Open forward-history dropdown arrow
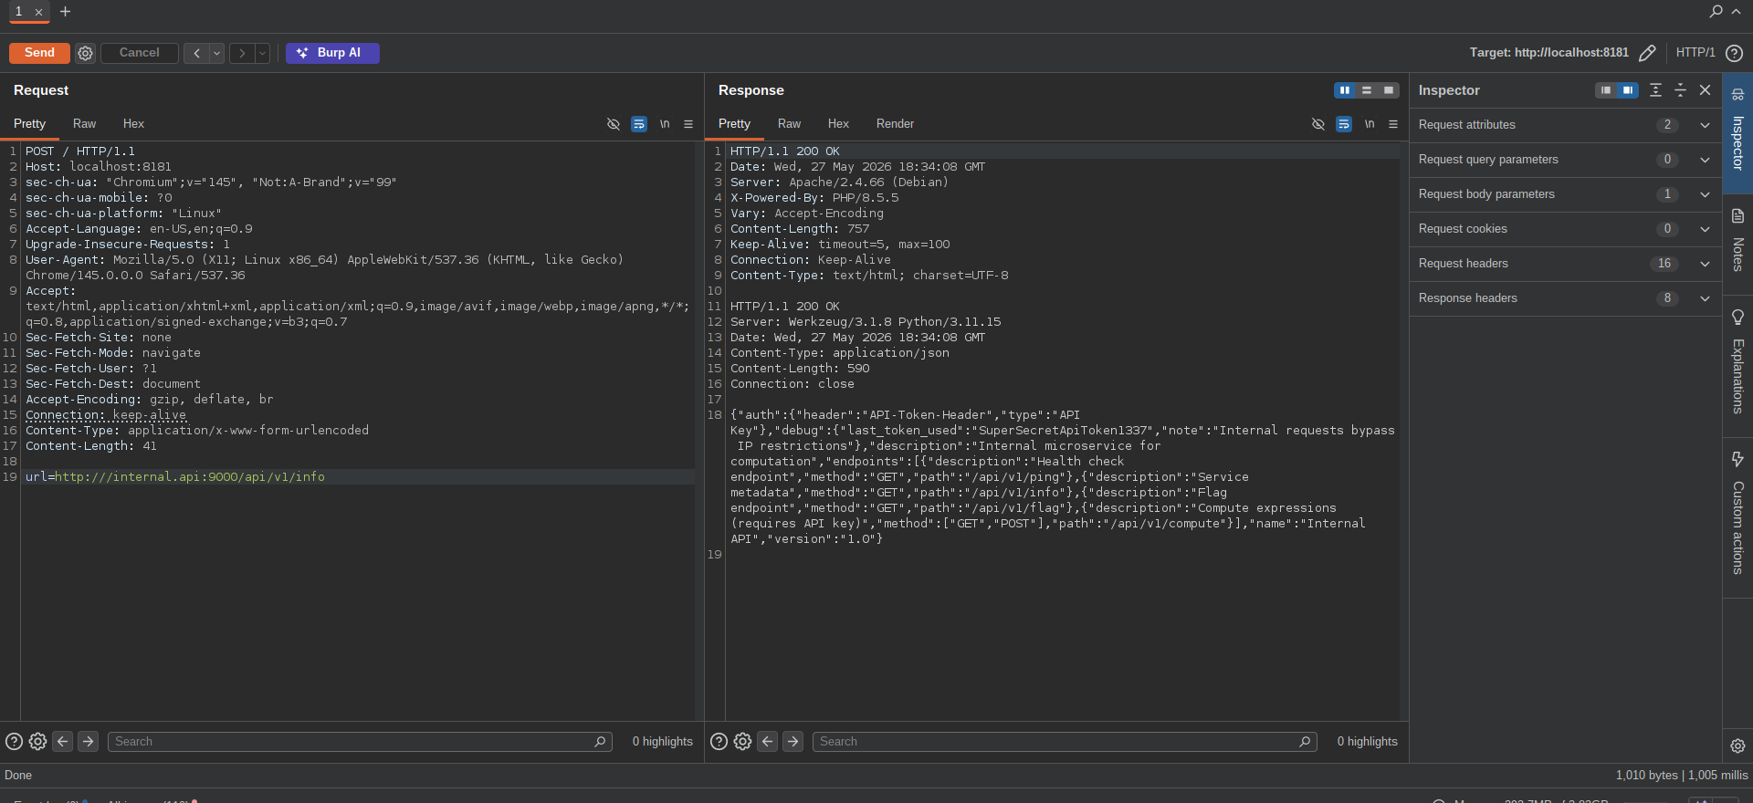 262,53
